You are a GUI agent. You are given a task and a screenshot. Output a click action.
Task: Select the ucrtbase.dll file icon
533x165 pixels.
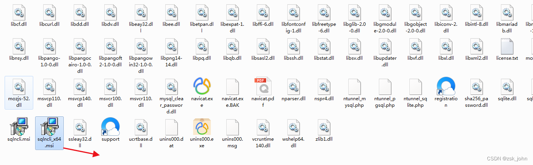pyautogui.click(x=141, y=127)
